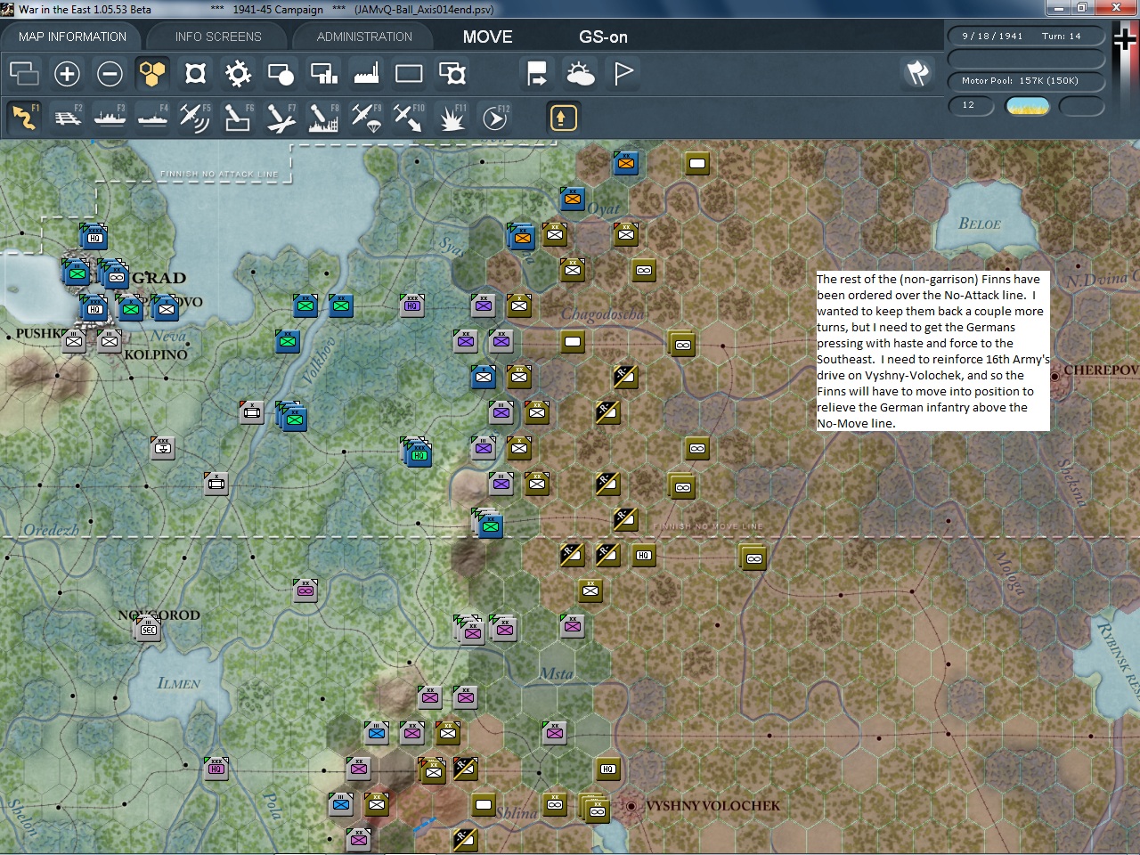Toggle the yellow up-arrow button
Screen dimensions: 1140x855
click(x=563, y=118)
